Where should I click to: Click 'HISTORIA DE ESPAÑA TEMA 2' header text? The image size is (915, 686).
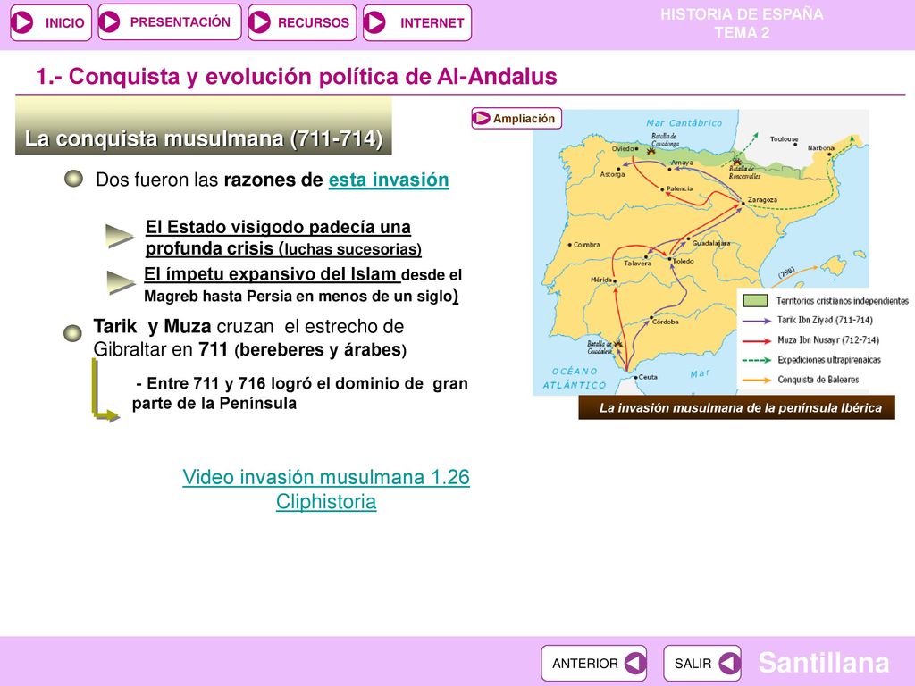(742, 22)
